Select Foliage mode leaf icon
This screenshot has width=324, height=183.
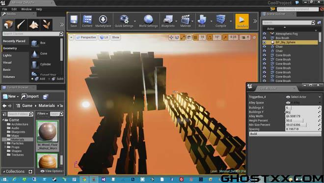pyautogui.click(x=47, y=25)
